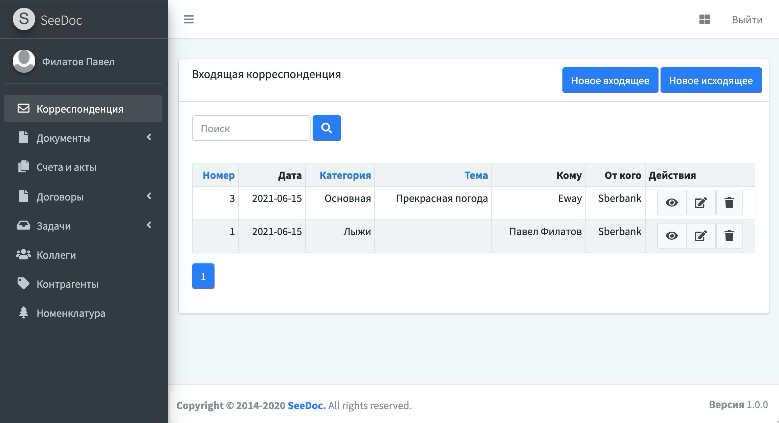Expand the Договоры submenu chevron
The width and height of the screenshot is (779, 423).
149,196
